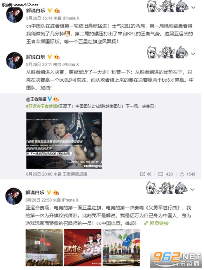Click the avatar of the 22:50 post
The height and width of the screenshot is (270, 204).
click(x=14, y=196)
